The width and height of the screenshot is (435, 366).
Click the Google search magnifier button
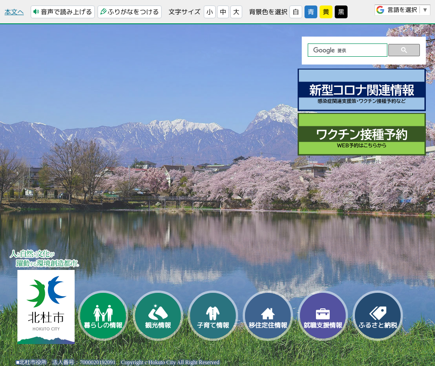click(404, 50)
